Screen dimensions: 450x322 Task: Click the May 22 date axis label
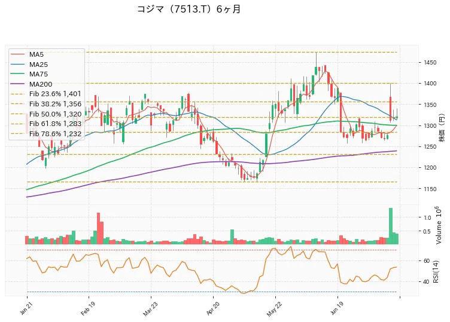(x=274, y=309)
